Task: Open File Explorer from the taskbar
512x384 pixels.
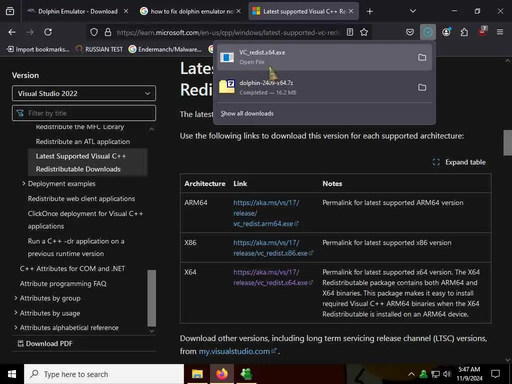Action: [x=197, y=374]
